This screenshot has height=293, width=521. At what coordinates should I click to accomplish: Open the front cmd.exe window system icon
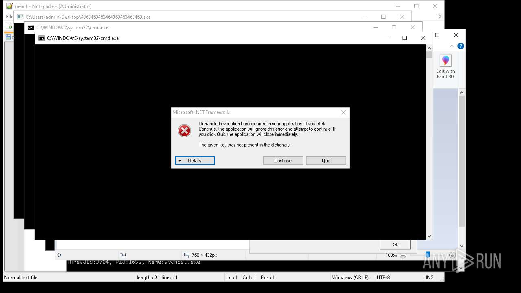(x=41, y=38)
